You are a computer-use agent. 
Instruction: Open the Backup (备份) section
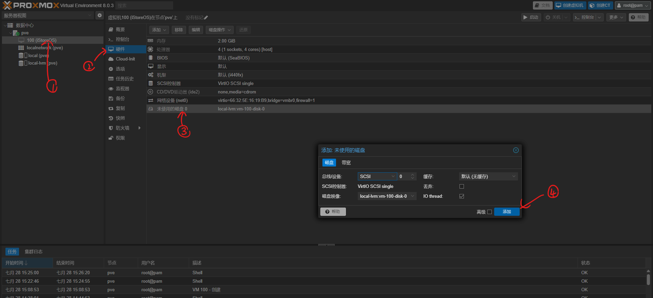coord(126,98)
